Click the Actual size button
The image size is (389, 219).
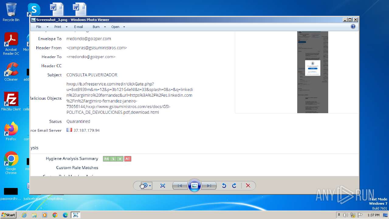pos(163,186)
